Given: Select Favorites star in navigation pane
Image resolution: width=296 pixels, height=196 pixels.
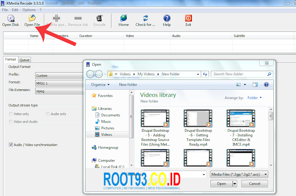Looking at the screenshot, I should (x=94, y=95).
